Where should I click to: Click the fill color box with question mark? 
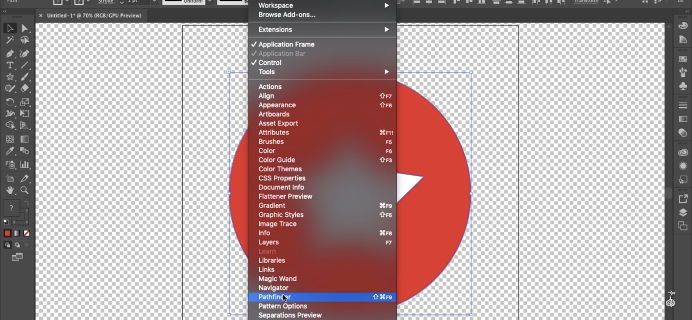click(x=11, y=208)
